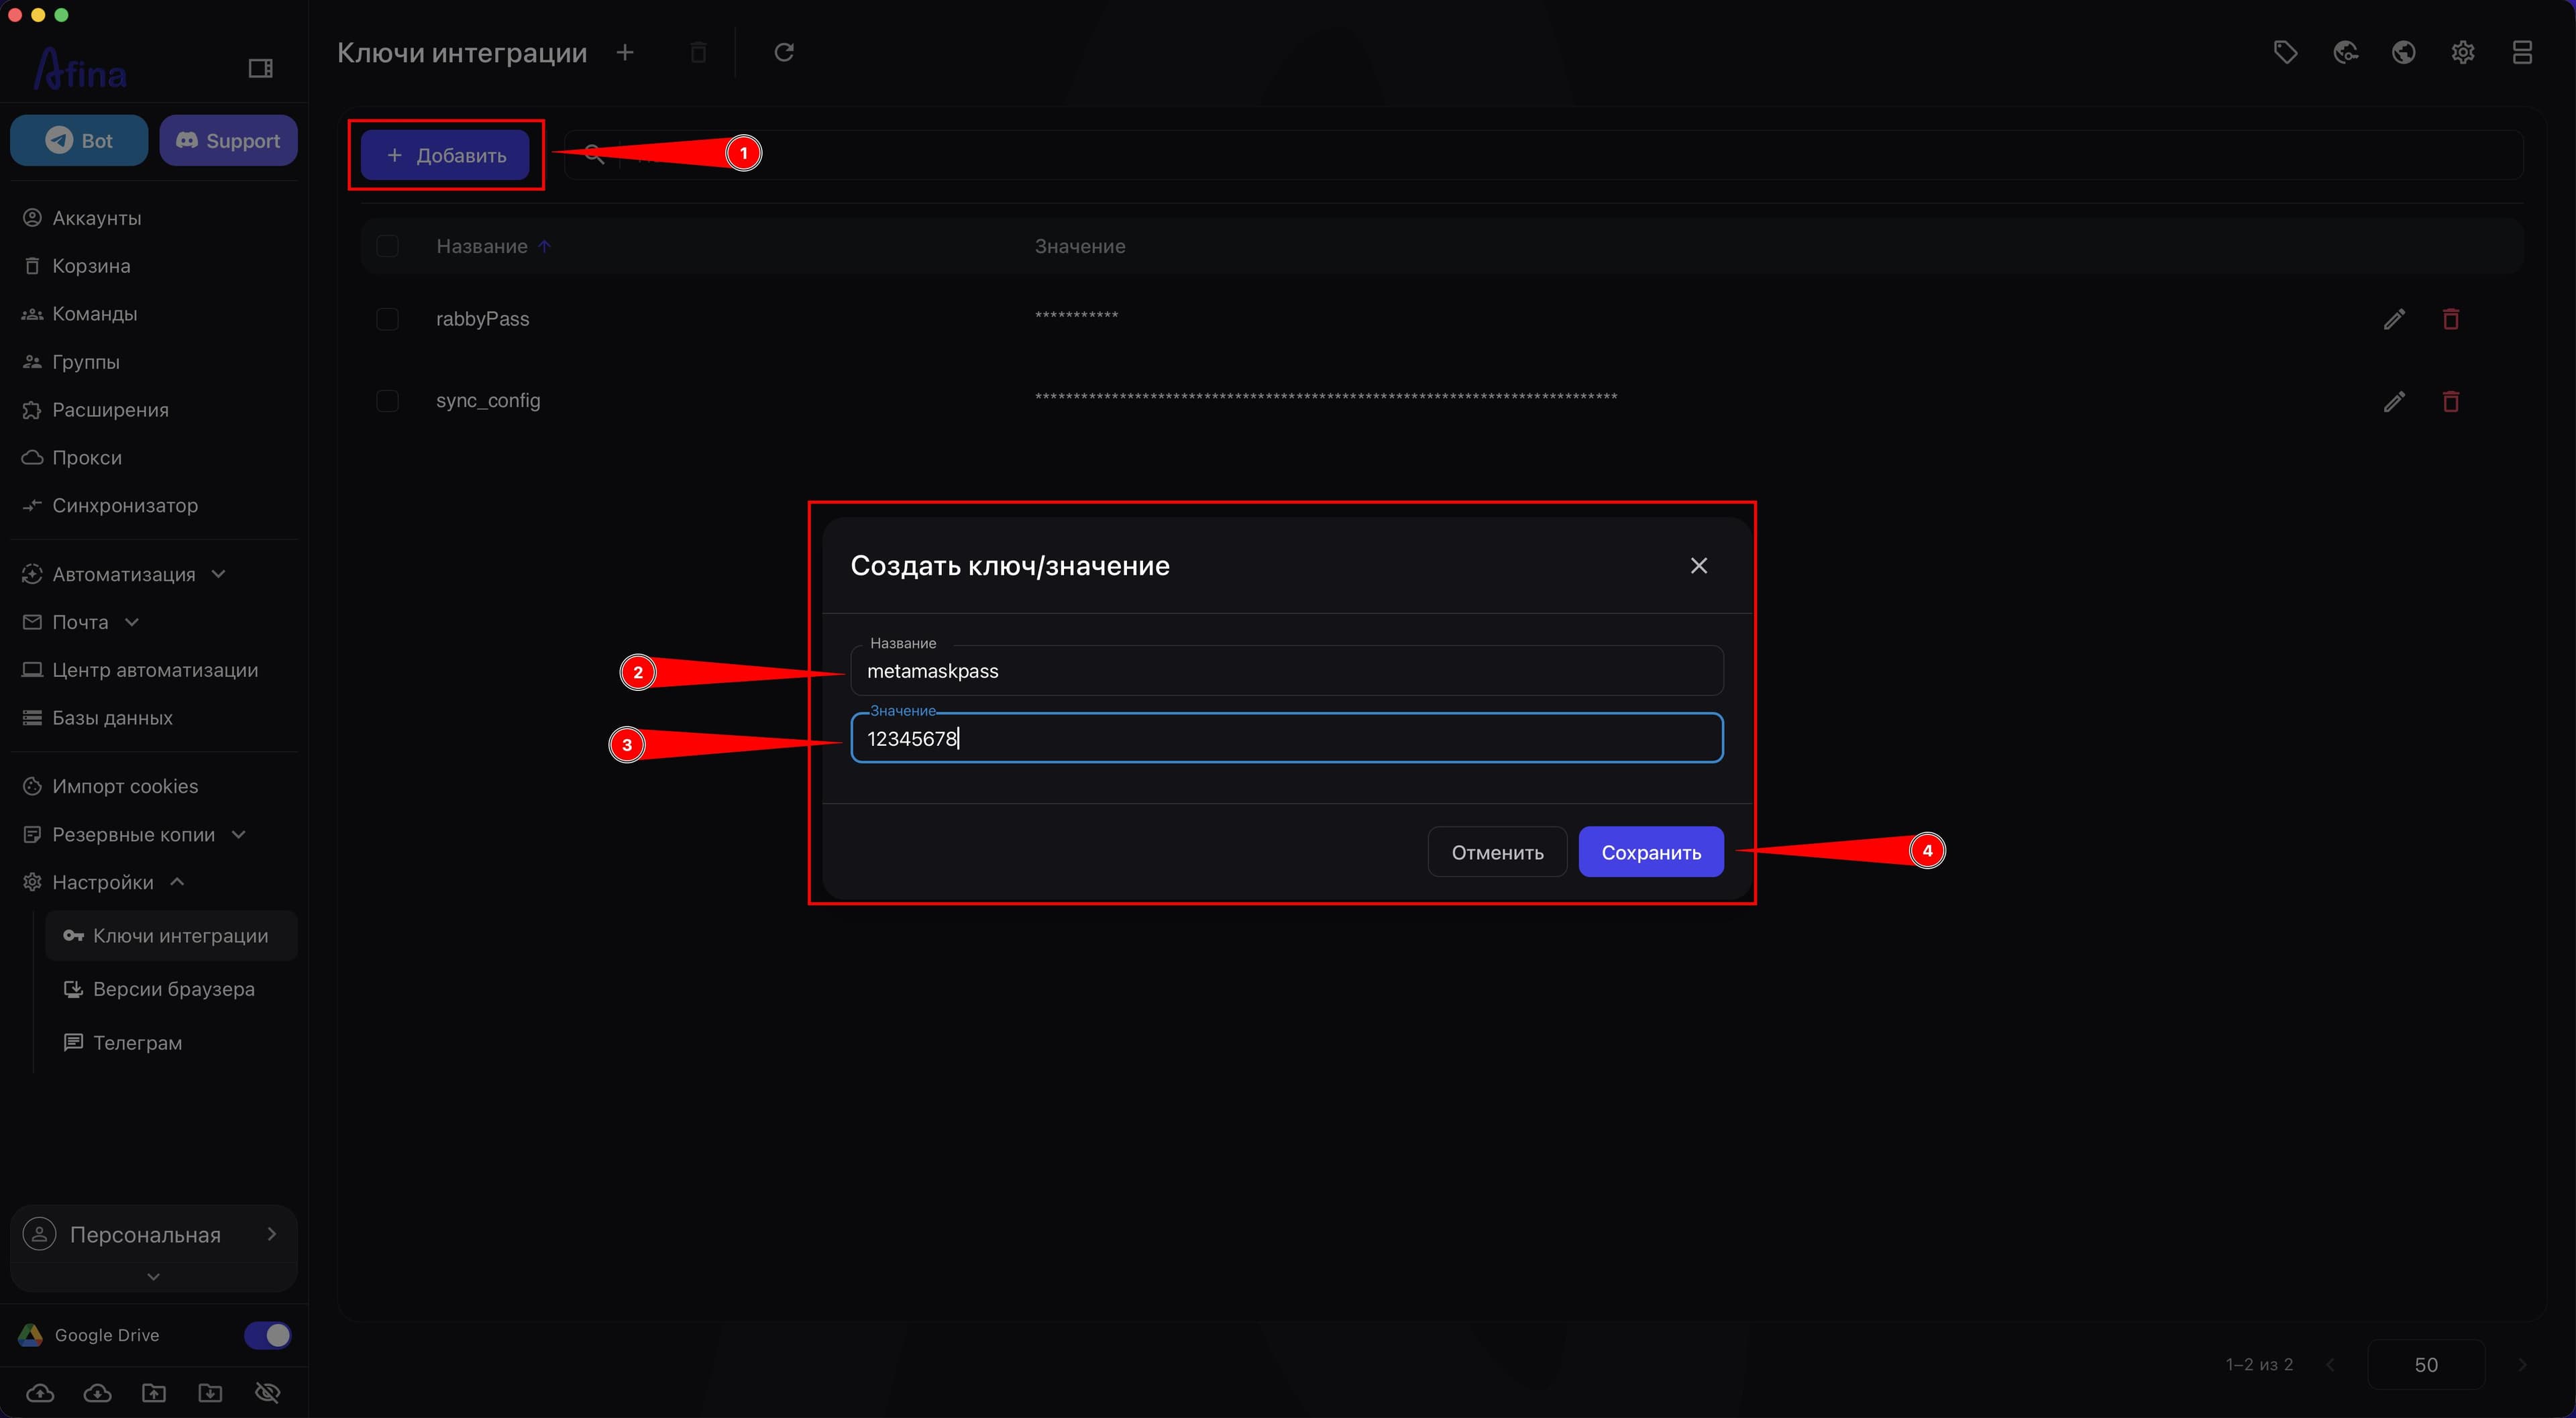Viewport: 2576px width, 1418px height.
Task: Click the search field next to Добавить
Action: (1543, 155)
